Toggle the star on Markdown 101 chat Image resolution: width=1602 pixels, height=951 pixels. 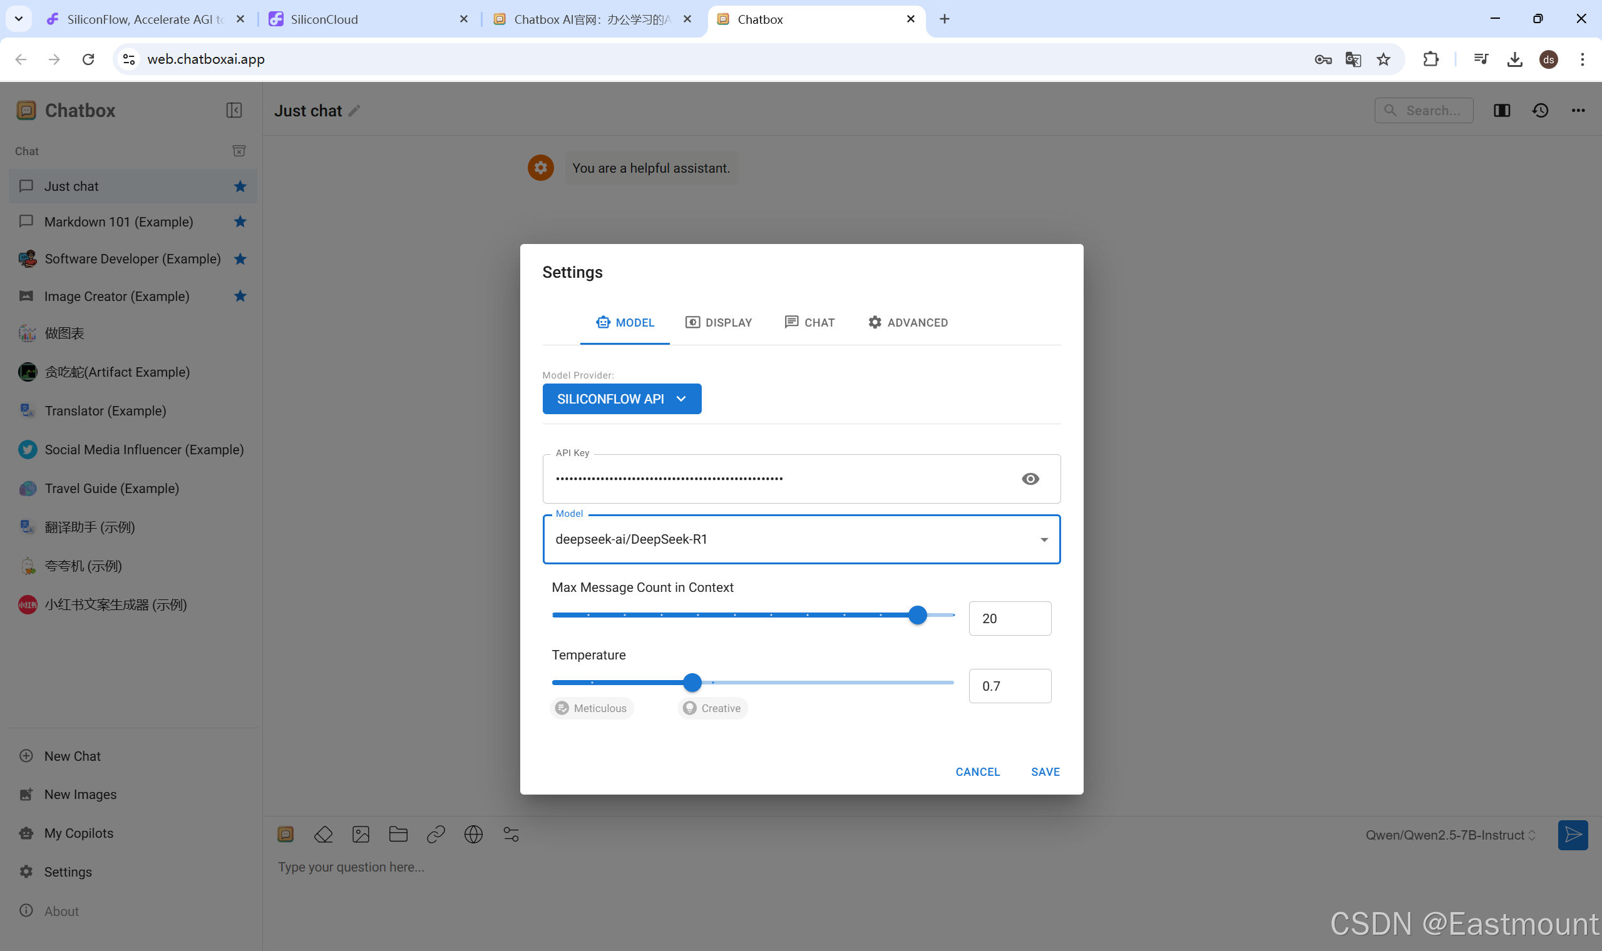(x=240, y=221)
